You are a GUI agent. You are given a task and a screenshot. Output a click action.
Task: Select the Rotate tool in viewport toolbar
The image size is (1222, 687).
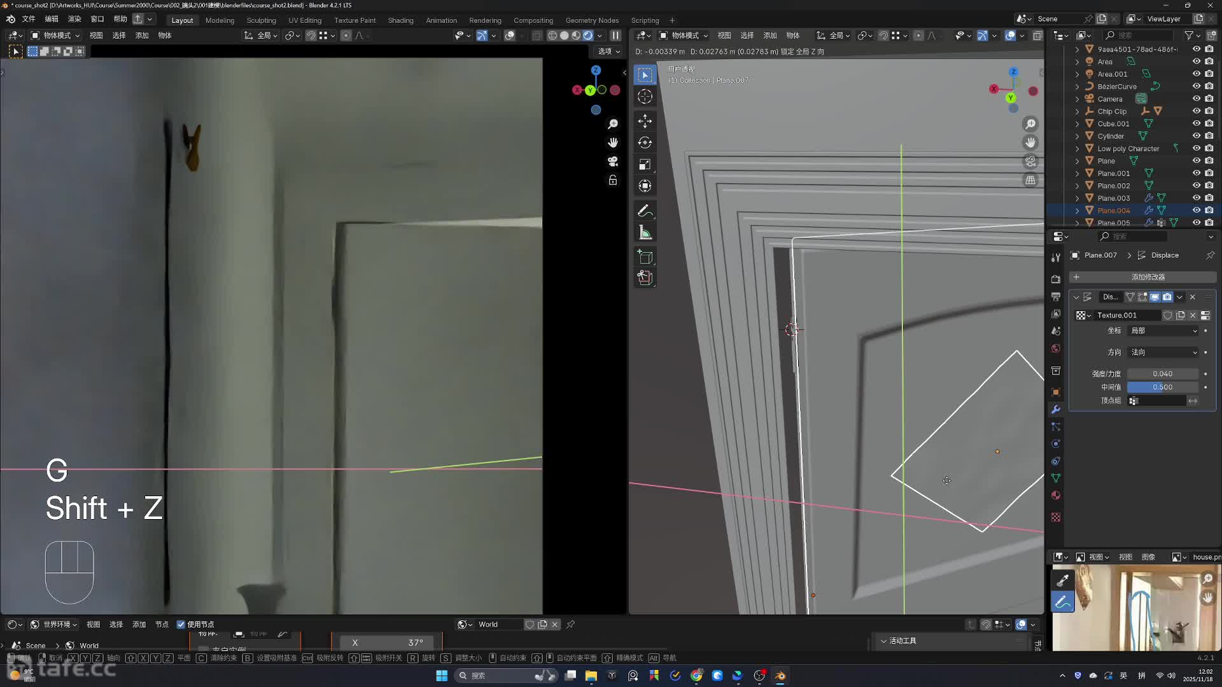tap(645, 142)
